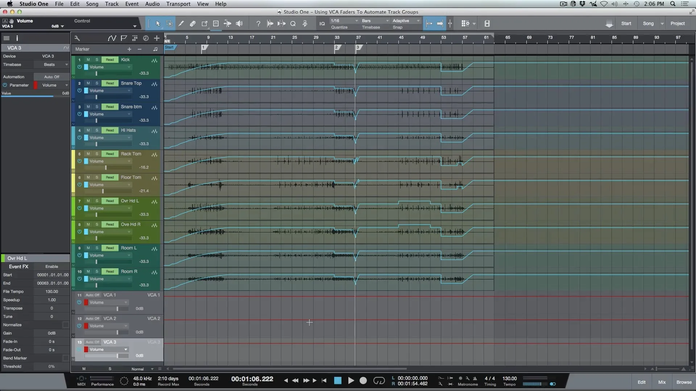Toggle the Normalize checkbox
Image resolution: width=696 pixels, height=391 pixels.
click(66, 325)
